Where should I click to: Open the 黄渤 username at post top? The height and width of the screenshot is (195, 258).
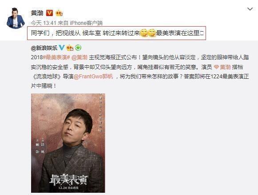tap(37, 13)
